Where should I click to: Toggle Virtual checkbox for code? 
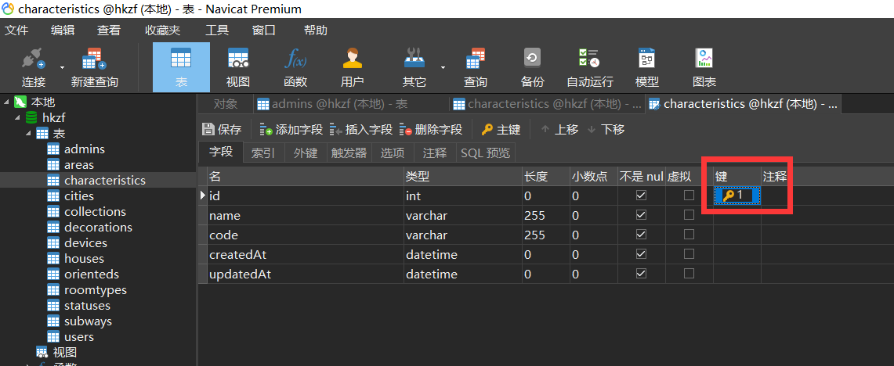[x=689, y=235]
